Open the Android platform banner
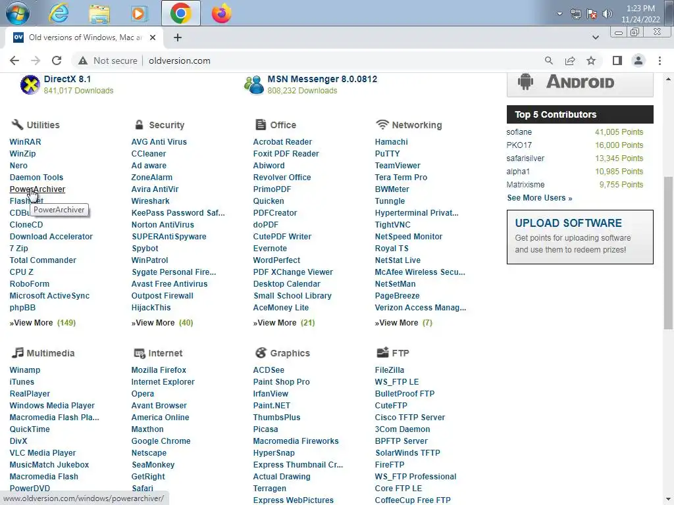Viewport: 674px width, 505px height. click(580, 84)
